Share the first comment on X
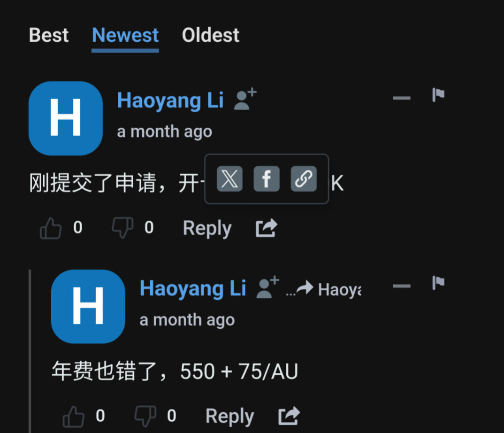 [x=229, y=179]
